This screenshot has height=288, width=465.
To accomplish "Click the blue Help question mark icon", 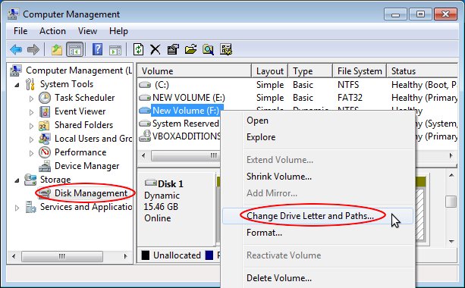I will (x=98, y=49).
